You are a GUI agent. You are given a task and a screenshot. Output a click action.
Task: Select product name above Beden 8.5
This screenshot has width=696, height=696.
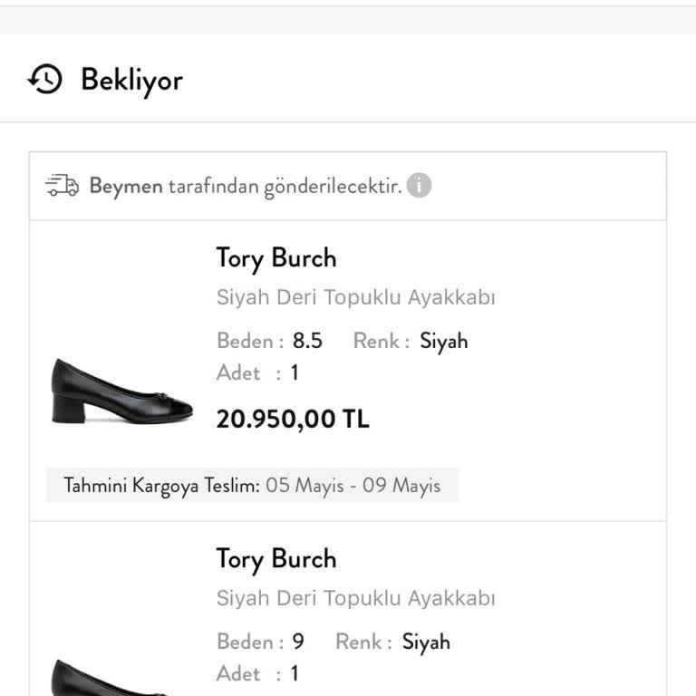tap(355, 297)
